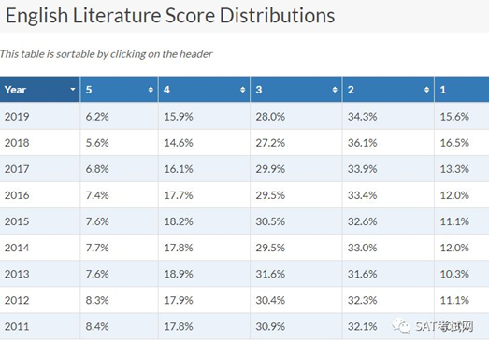Click the 36.1% cell for 2018
Viewport: 489px width, 342px height.
click(388, 142)
